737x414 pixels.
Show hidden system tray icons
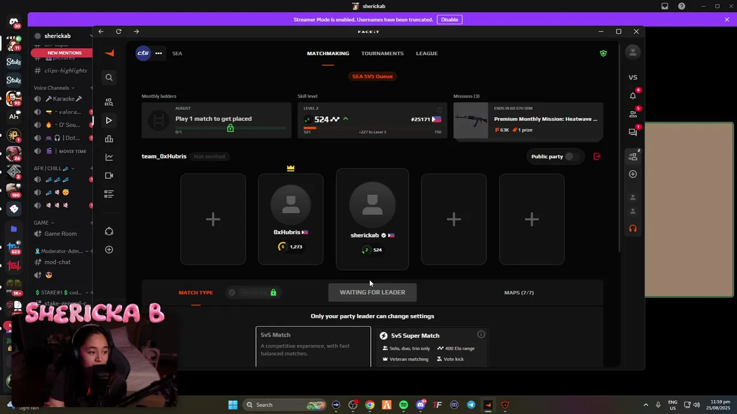(x=645, y=405)
